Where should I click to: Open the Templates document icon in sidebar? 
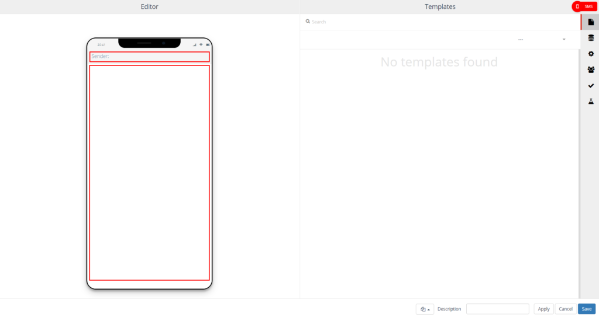click(x=591, y=22)
